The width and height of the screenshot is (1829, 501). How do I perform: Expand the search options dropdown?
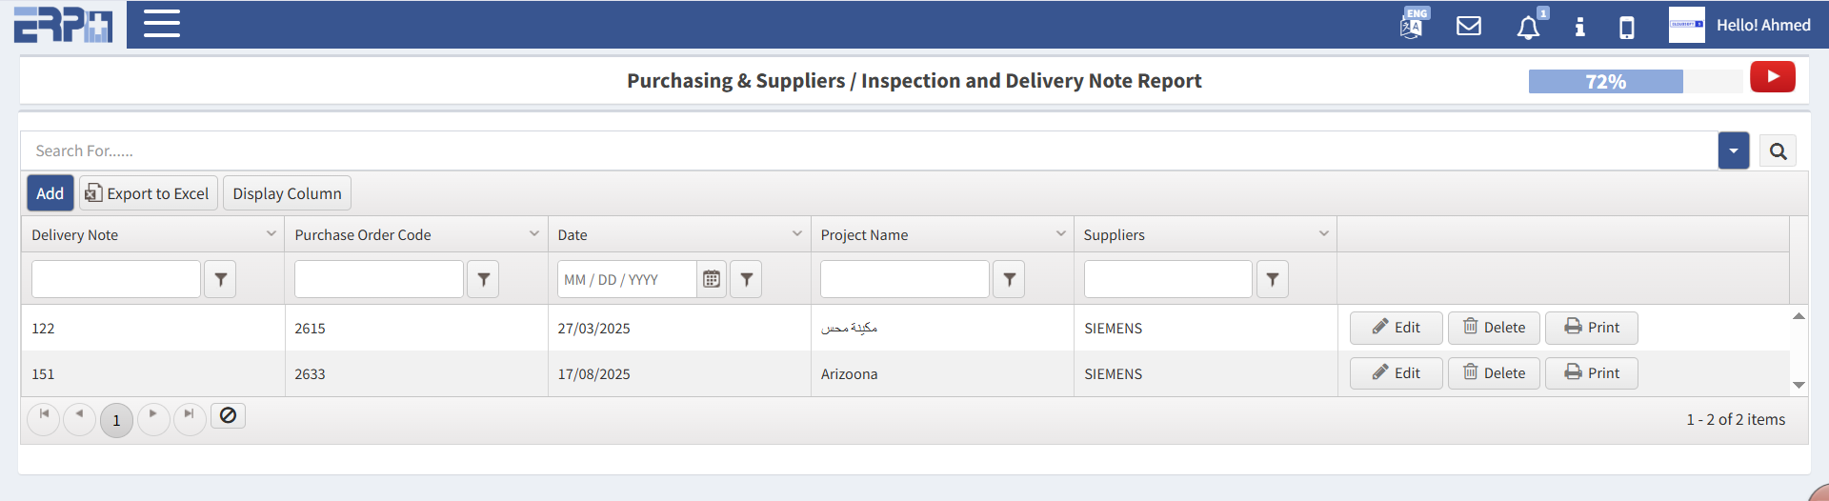[1733, 151]
